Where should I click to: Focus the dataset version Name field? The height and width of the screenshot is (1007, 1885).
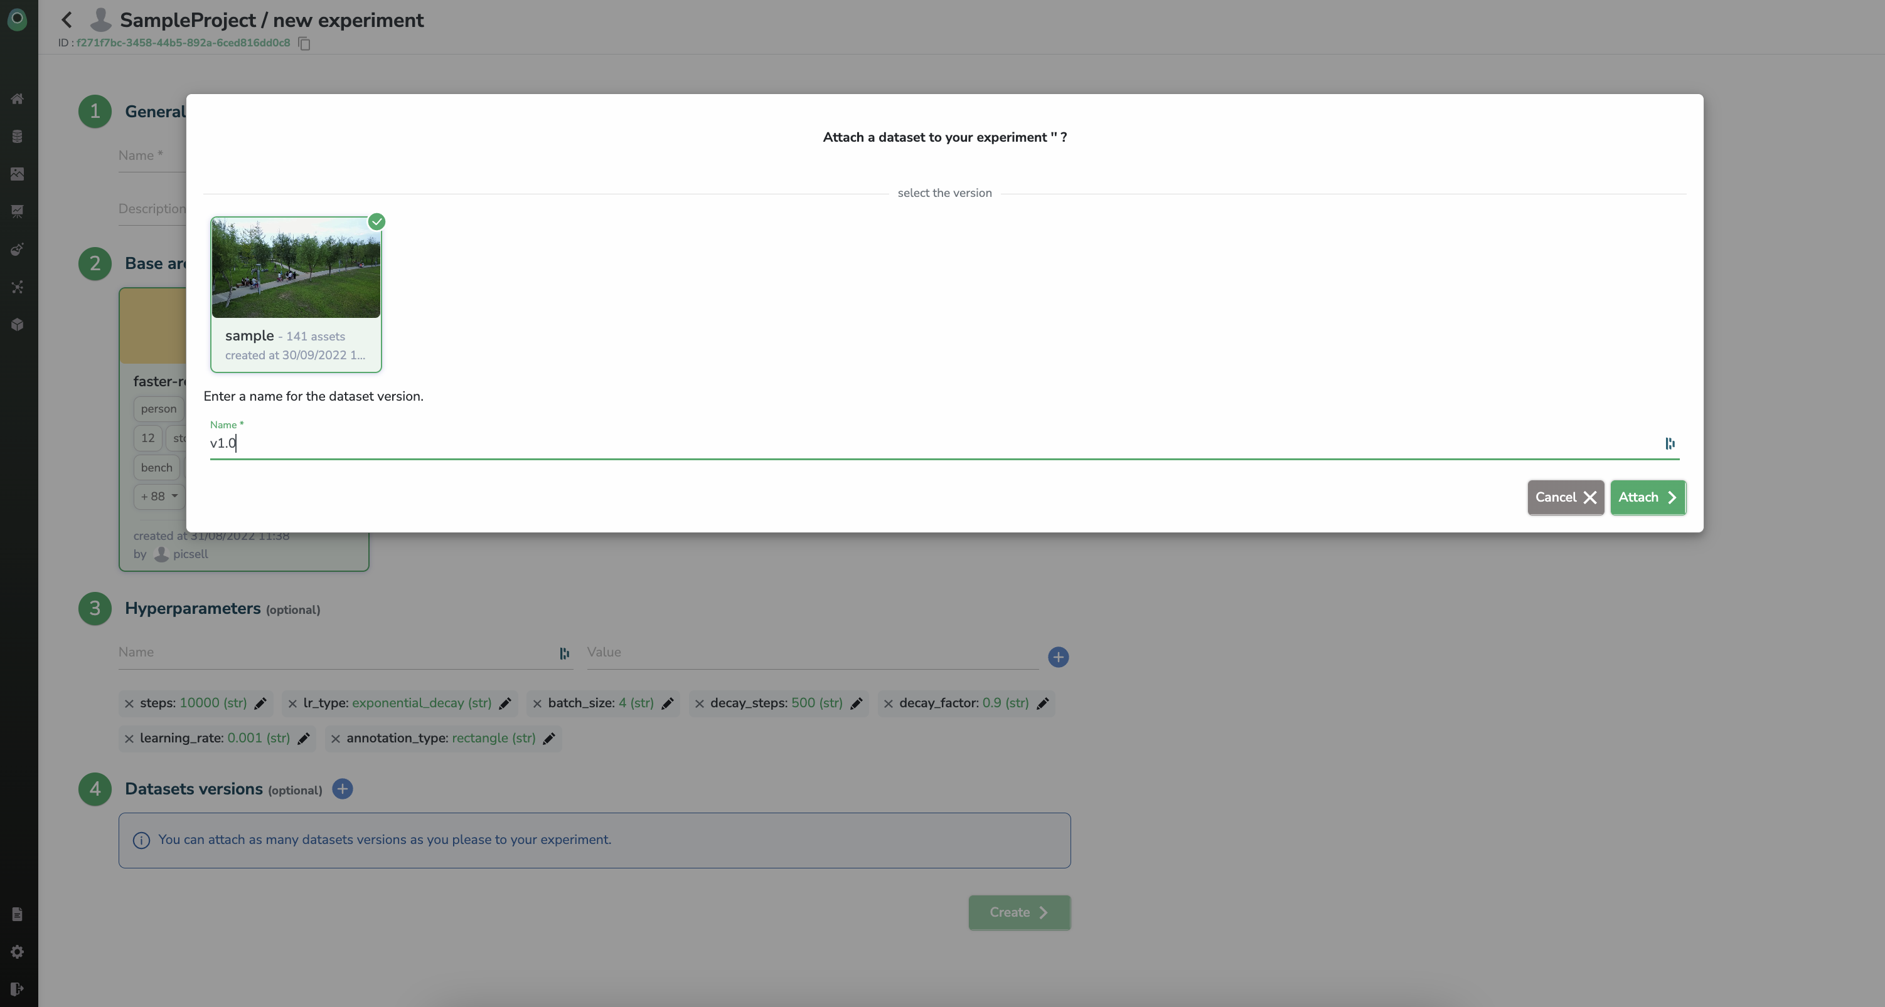click(x=929, y=443)
